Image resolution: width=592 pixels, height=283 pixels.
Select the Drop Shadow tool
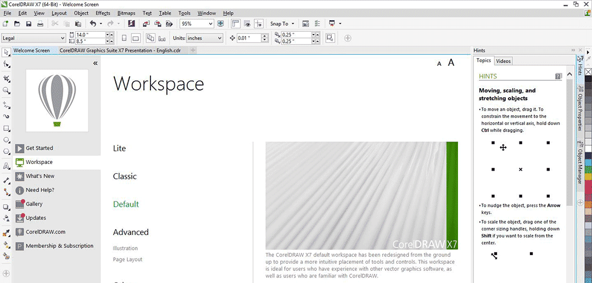click(7, 207)
